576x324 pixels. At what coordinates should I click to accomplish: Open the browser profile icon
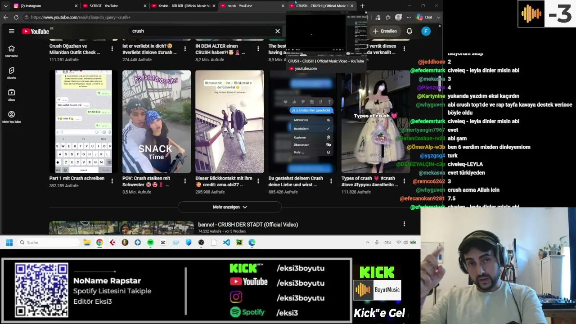pyautogui.click(x=398, y=17)
